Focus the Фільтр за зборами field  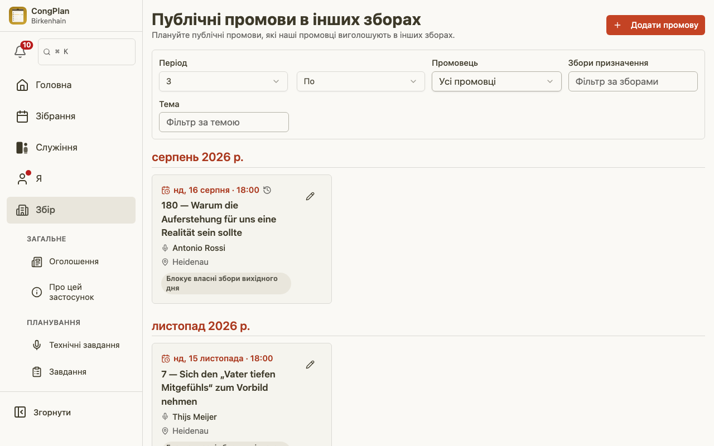pyautogui.click(x=633, y=81)
